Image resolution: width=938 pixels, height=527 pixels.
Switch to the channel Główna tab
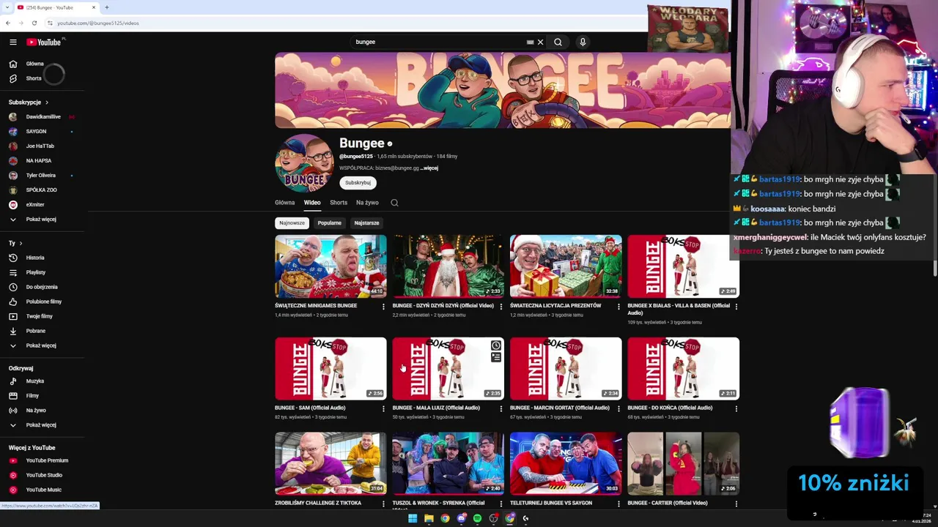[284, 203]
